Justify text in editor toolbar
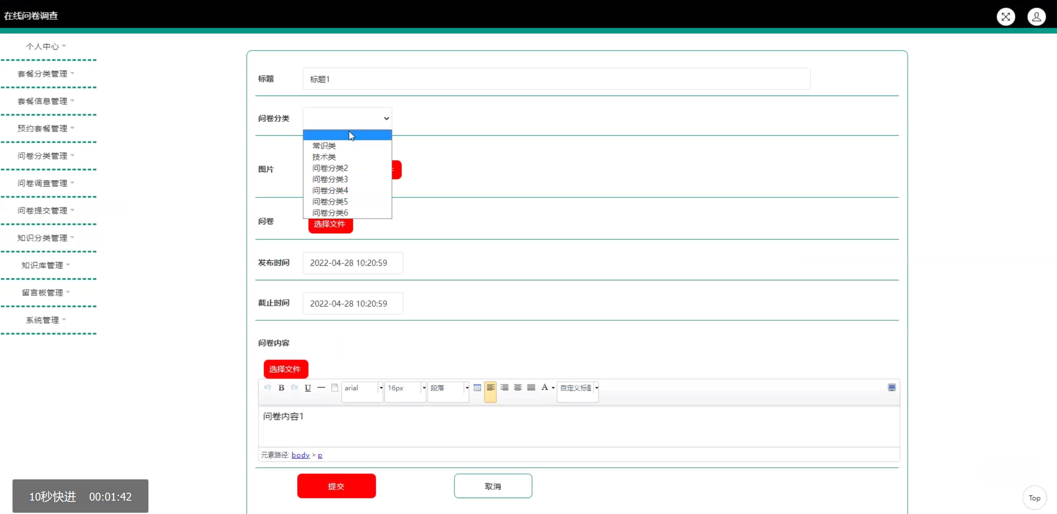The image size is (1057, 514). (531, 388)
